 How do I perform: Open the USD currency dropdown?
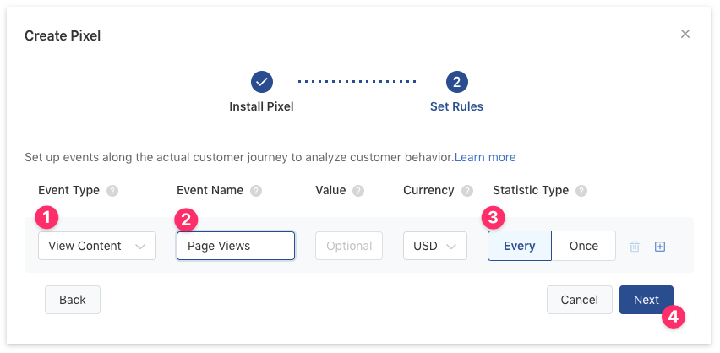[435, 246]
